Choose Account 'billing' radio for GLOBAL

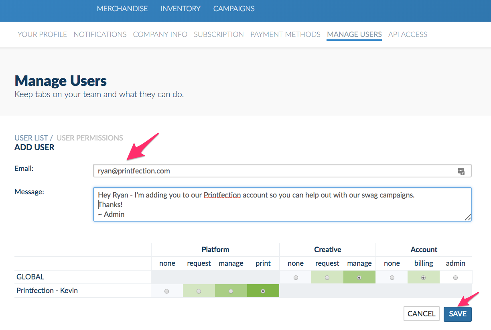424,277
